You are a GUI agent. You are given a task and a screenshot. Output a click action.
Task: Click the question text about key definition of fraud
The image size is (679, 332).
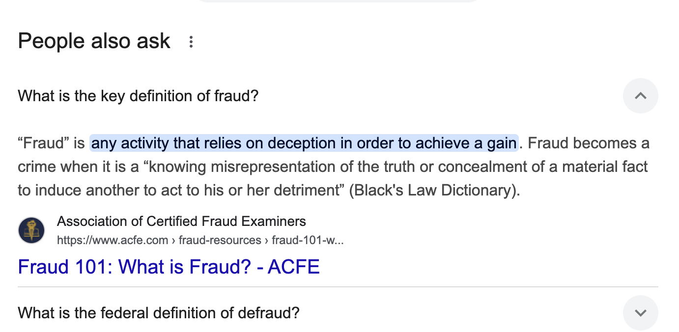click(x=138, y=96)
